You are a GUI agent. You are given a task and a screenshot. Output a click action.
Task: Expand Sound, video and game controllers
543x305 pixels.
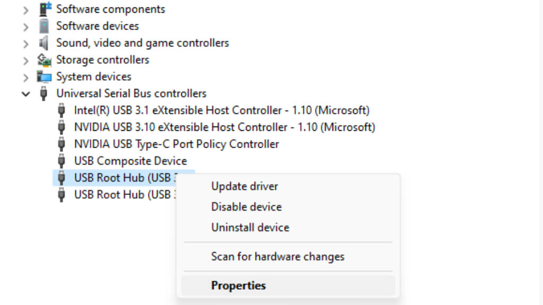[x=25, y=43]
